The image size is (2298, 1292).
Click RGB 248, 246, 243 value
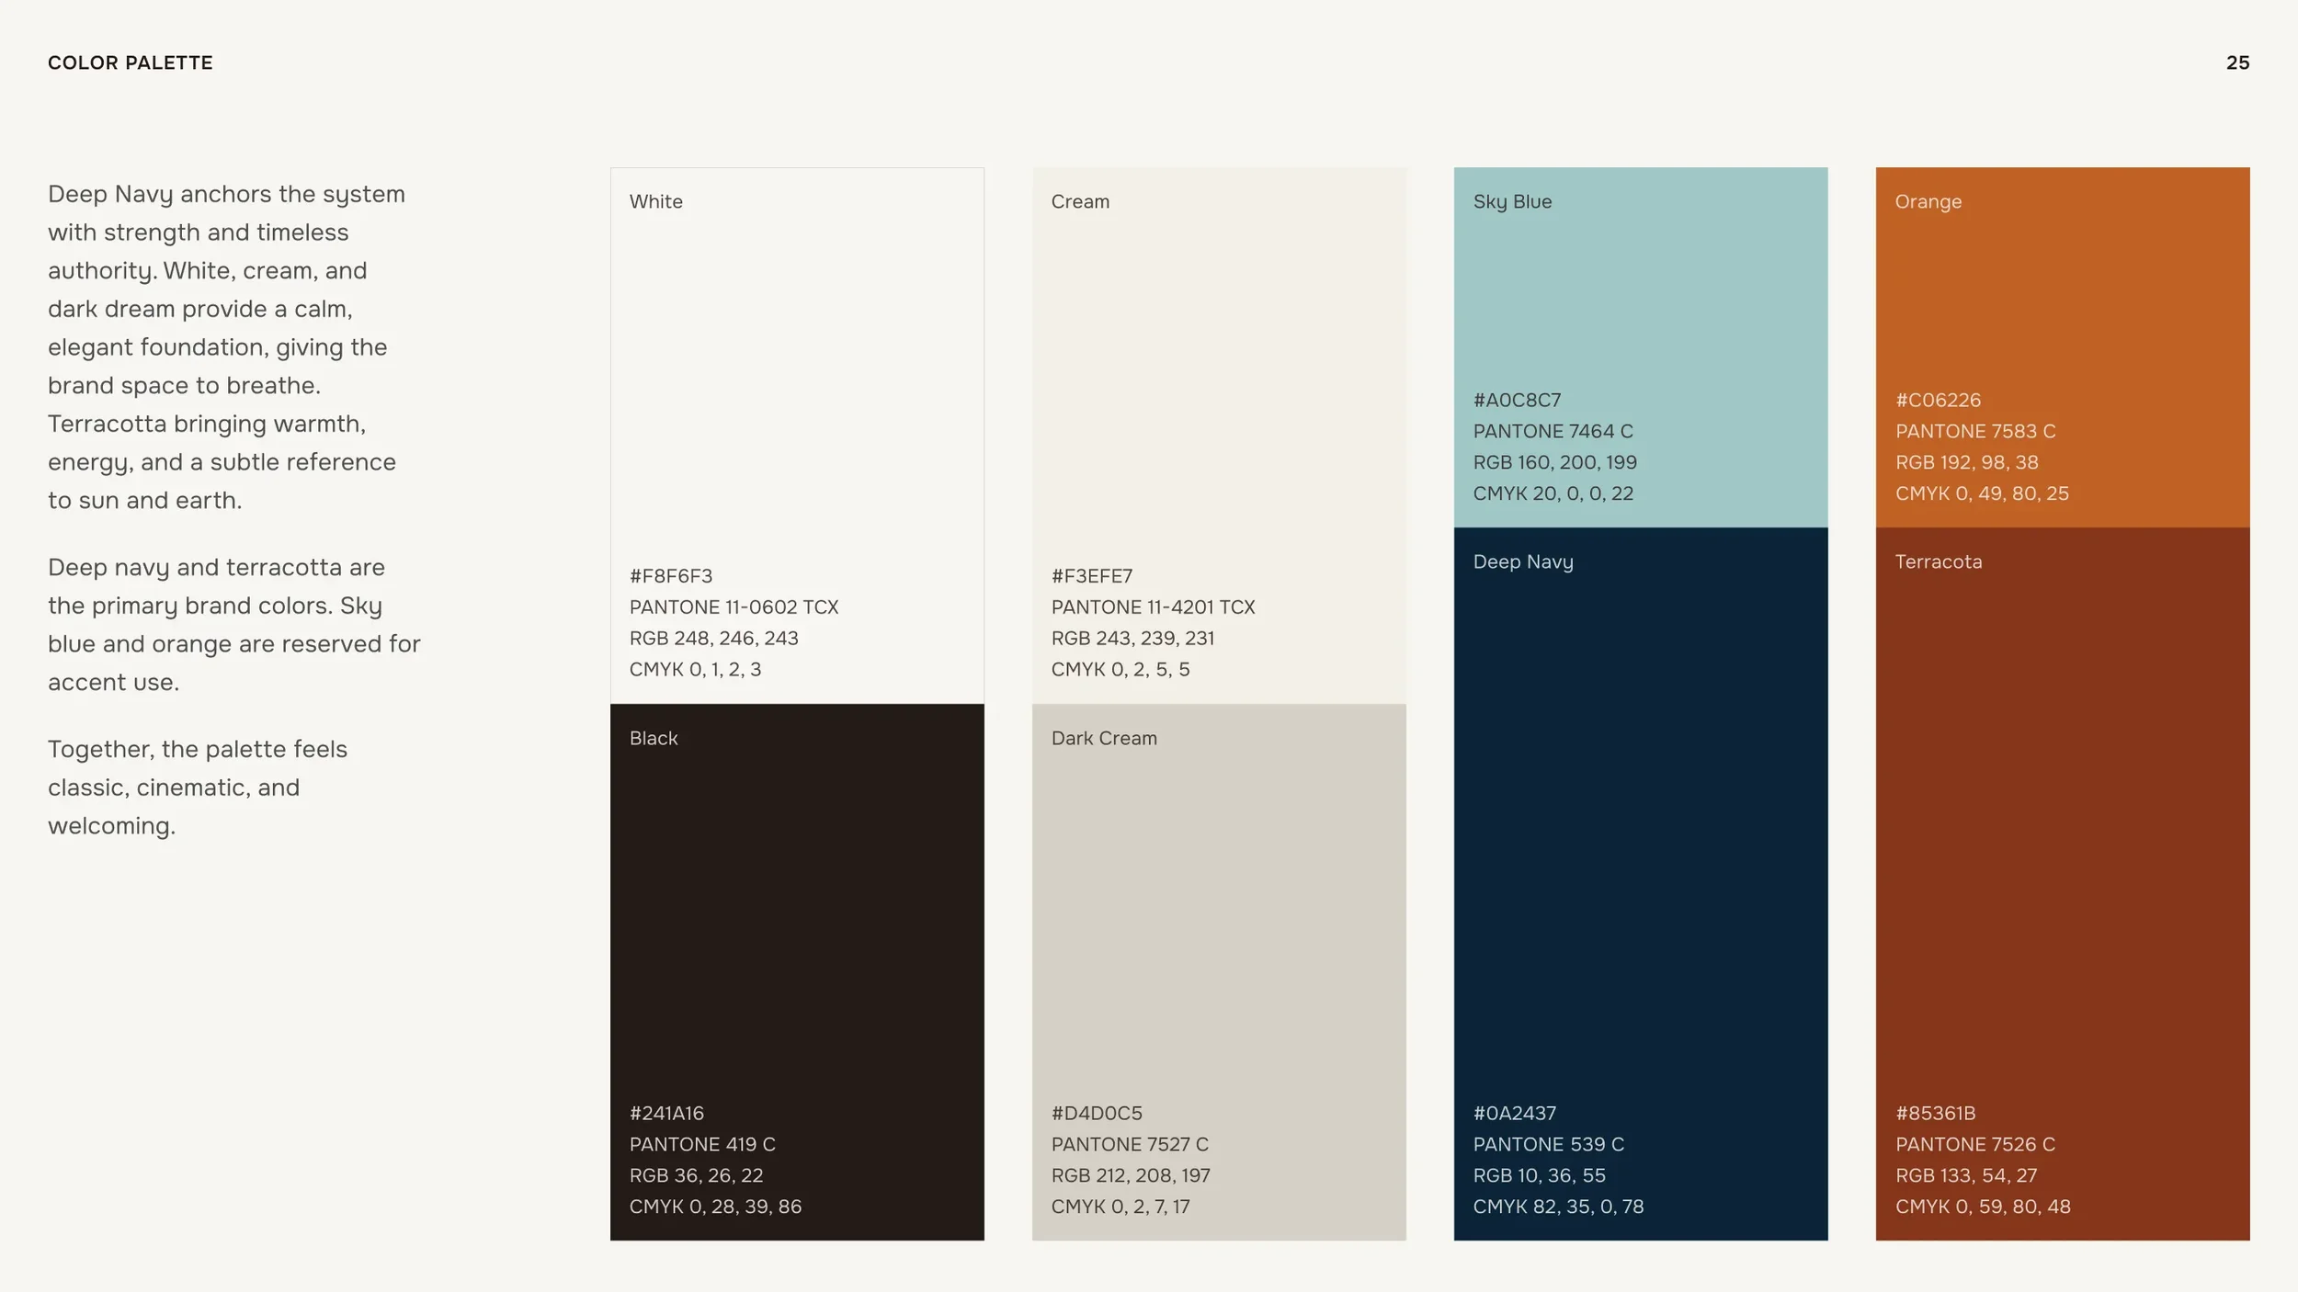(x=713, y=639)
